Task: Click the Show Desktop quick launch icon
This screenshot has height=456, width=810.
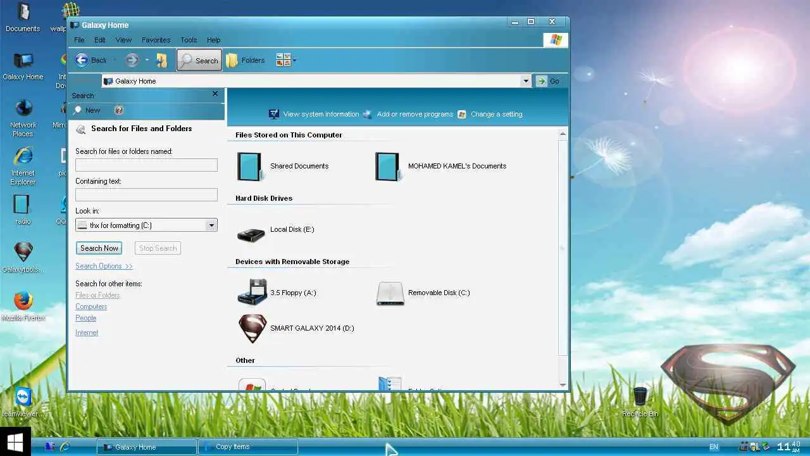Action: coord(49,446)
